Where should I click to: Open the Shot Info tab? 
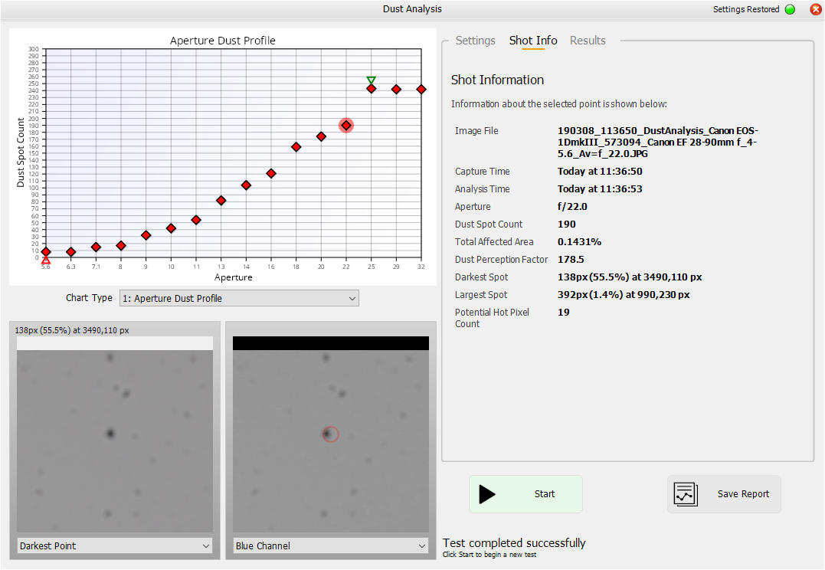[x=533, y=41]
